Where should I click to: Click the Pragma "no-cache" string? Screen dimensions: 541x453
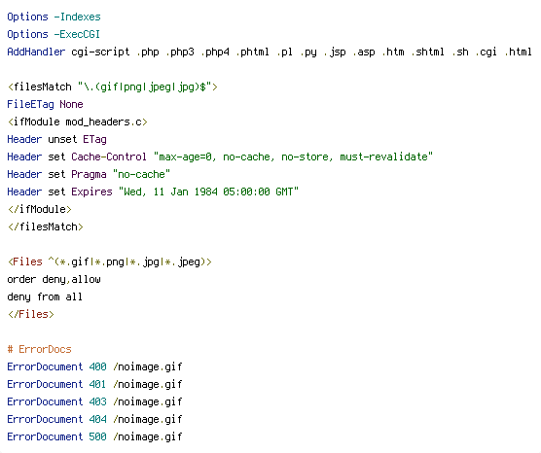point(141,174)
